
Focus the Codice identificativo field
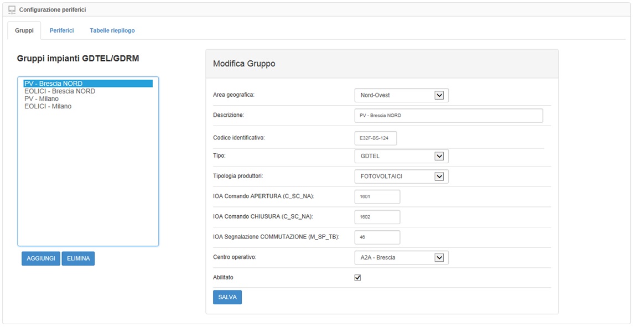tap(375, 138)
